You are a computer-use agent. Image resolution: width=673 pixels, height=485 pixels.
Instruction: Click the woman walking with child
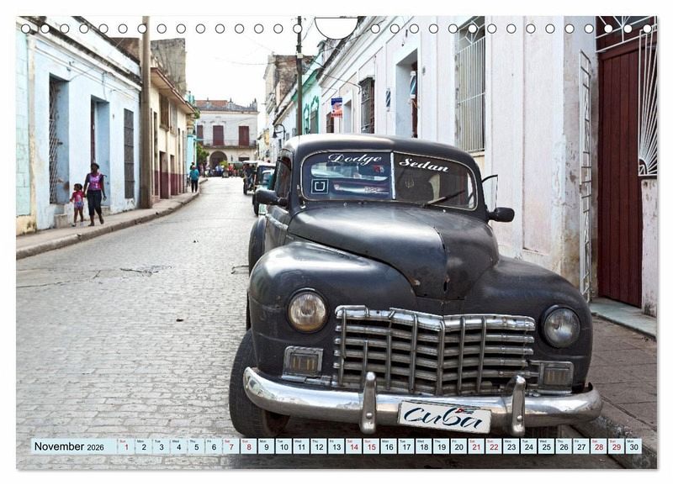[94, 194]
